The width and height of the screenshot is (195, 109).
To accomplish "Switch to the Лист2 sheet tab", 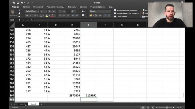I will click(x=34, y=104).
